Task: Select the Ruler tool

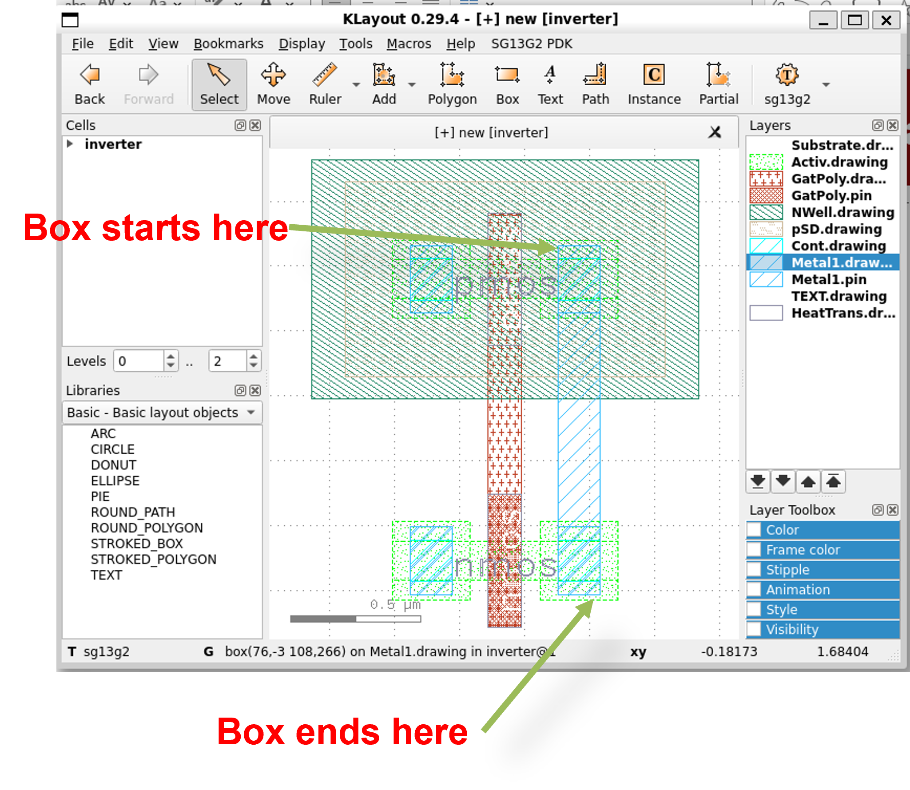Action: pyautogui.click(x=325, y=84)
